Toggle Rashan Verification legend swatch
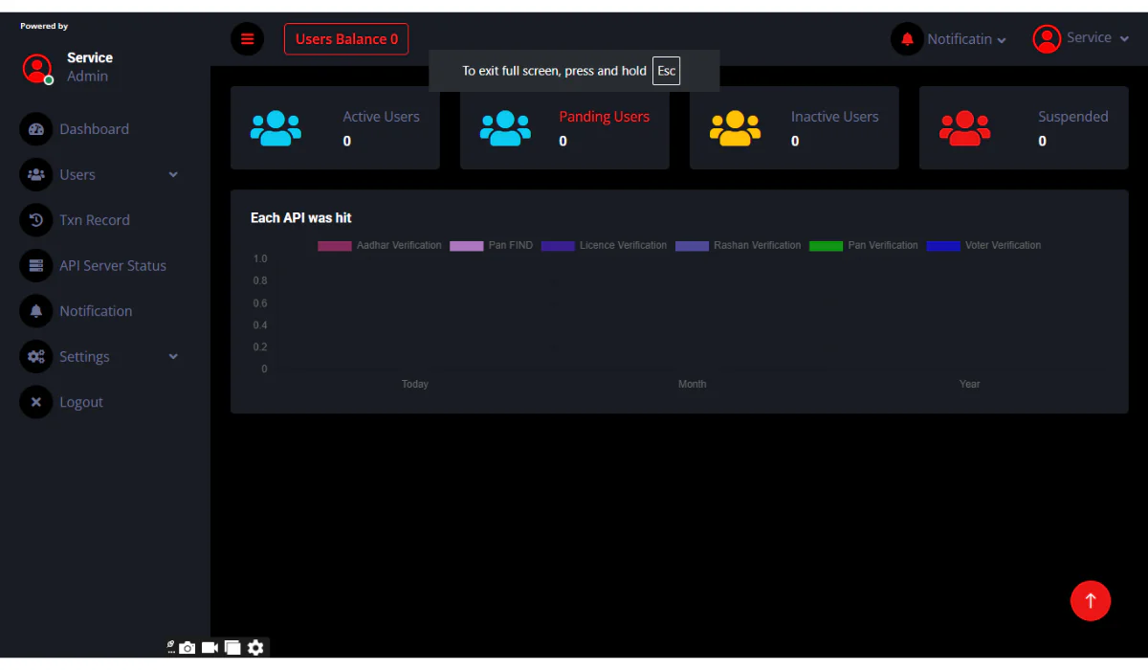The image size is (1148, 670). pos(692,246)
